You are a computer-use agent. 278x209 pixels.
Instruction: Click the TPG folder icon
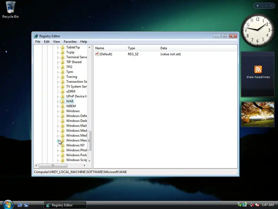pyautogui.click(x=63, y=67)
